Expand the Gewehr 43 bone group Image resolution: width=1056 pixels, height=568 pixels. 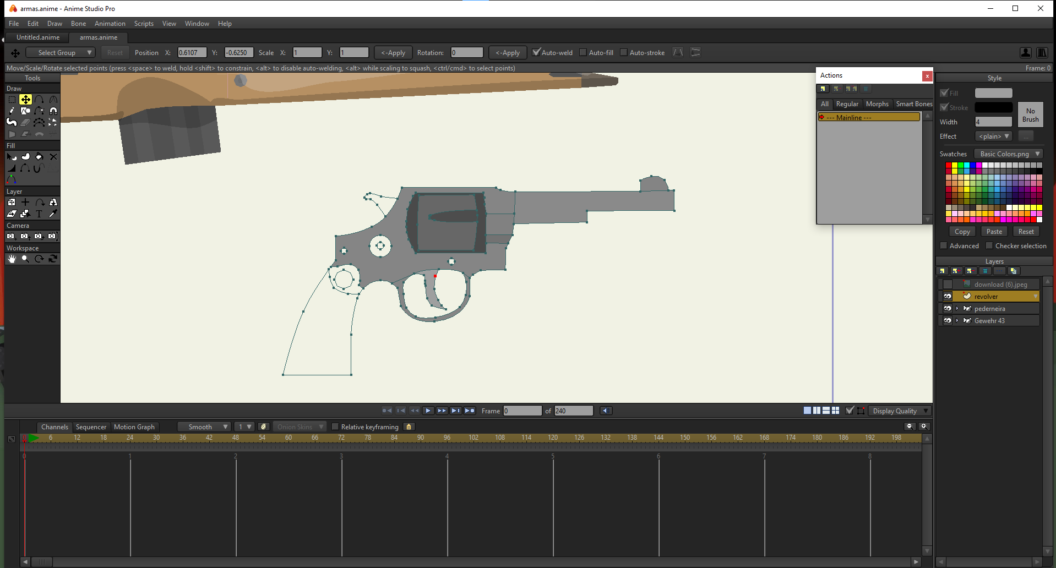[x=957, y=320]
